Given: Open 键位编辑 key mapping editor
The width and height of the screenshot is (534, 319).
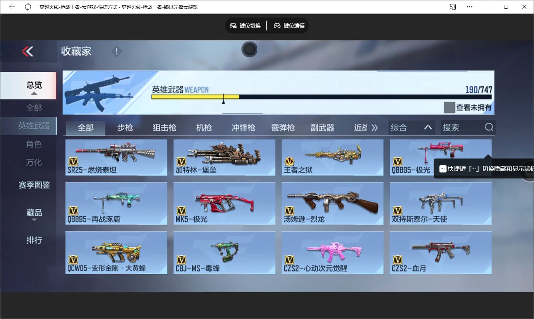Looking at the screenshot, I should click(x=289, y=26).
